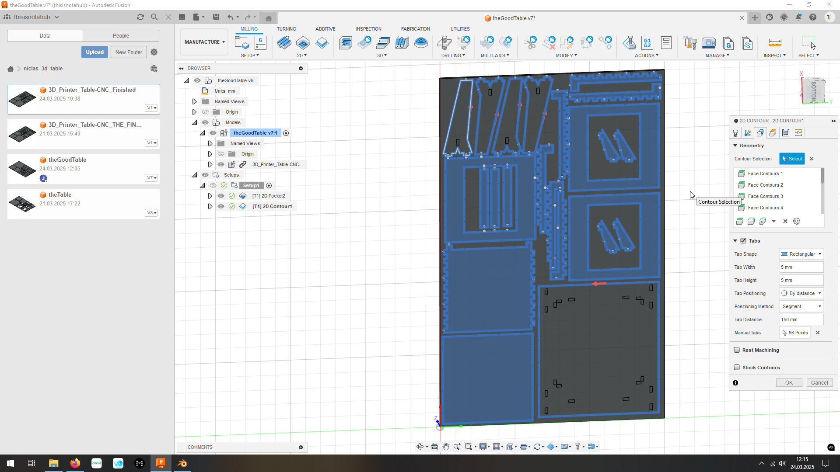Screen dimensions: 840x472
Task: Toggle visibility of 2D Contour1 operation
Action: coord(221,206)
